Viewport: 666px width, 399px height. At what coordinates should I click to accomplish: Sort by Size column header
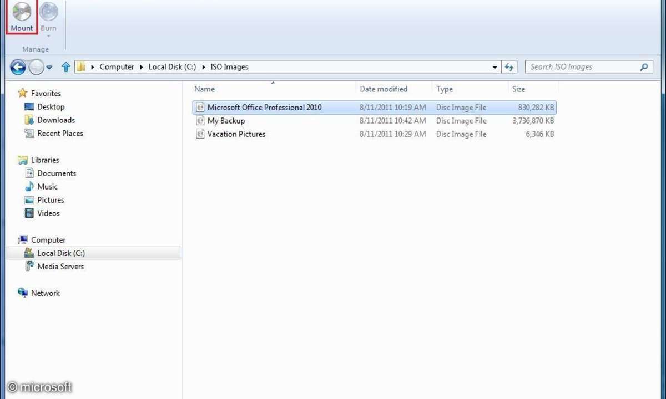(519, 89)
